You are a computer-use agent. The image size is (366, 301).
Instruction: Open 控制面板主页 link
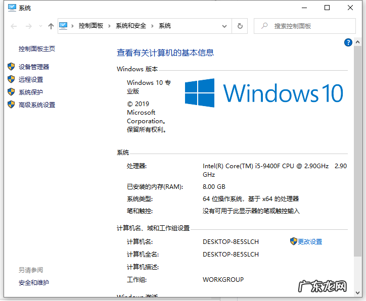(37, 48)
